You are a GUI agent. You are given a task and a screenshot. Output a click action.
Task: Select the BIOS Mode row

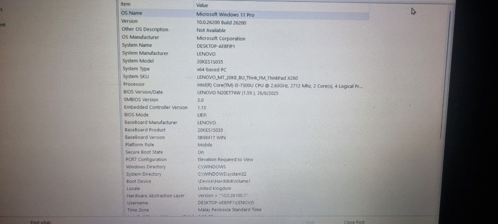(x=244, y=115)
